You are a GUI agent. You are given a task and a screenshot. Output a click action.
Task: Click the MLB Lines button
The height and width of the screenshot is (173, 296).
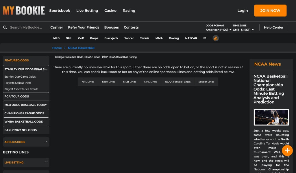(x=130, y=82)
